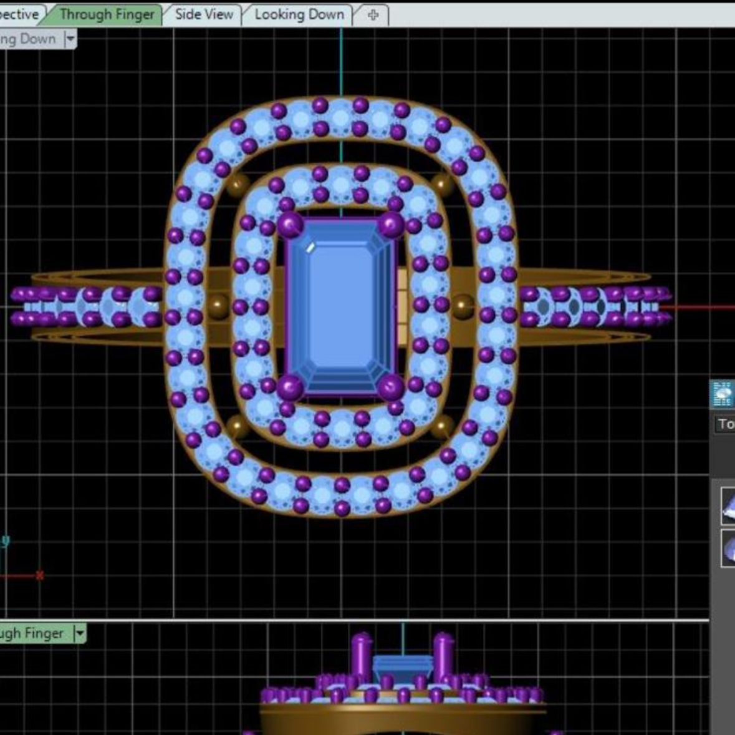Pick the bottom-right prong of center stone
This screenshot has height=735, width=735.
click(x=391, y=388)
